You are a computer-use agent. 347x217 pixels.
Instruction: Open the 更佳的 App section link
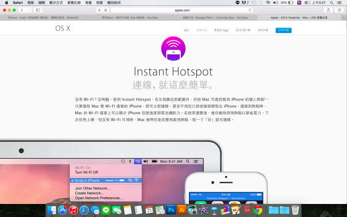click(x=221, y=30)
